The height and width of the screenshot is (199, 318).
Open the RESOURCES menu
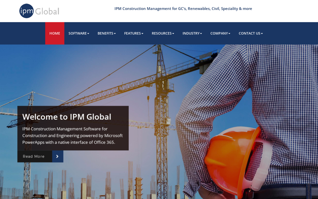click(161, 33)
